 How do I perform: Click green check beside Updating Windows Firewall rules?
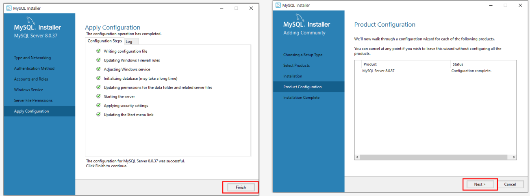[98, 60]
